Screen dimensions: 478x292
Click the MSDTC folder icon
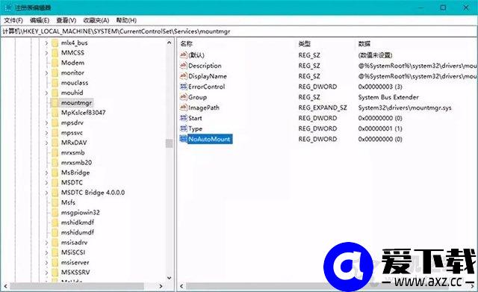[x=55, y=182]
